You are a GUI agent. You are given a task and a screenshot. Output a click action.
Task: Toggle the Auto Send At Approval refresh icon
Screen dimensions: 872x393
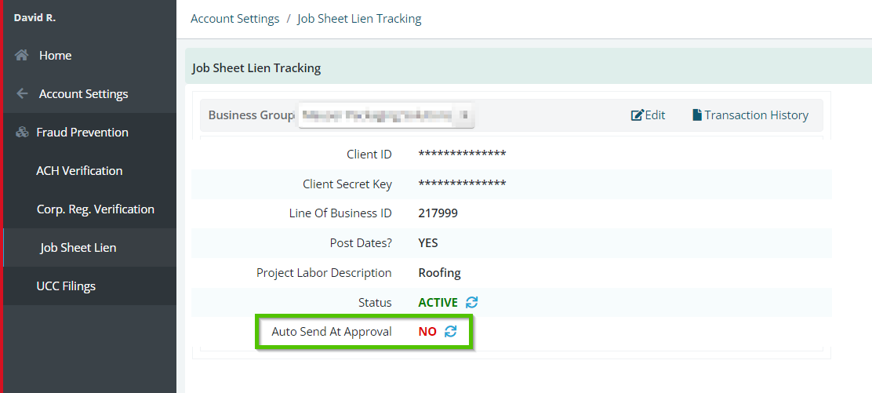coord(450,331)
